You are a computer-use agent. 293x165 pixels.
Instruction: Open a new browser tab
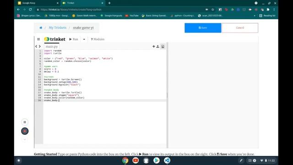tap(109, 3)
